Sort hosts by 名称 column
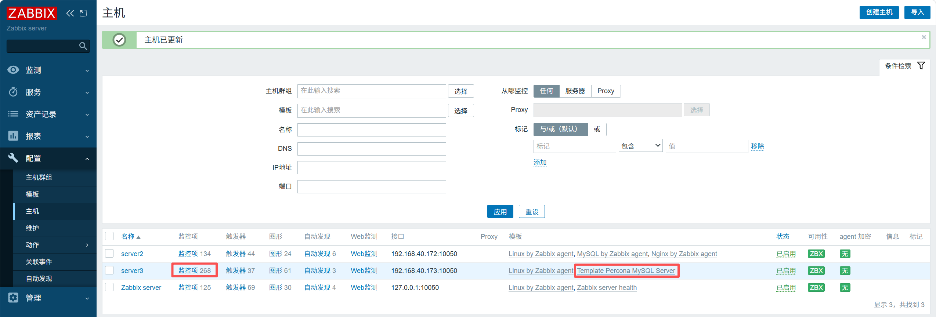 click(x=131, y=237)
